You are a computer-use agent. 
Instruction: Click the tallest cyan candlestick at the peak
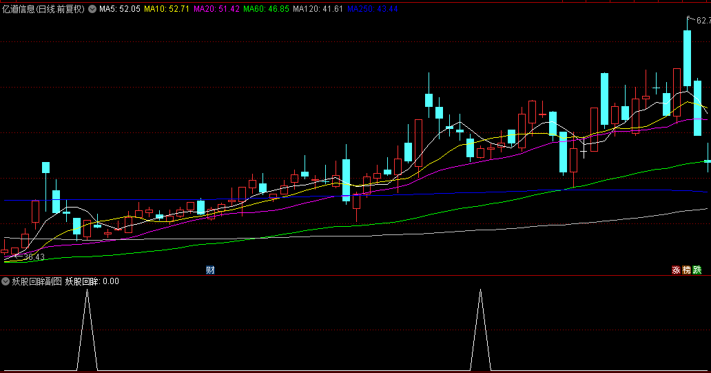[687, 58]
